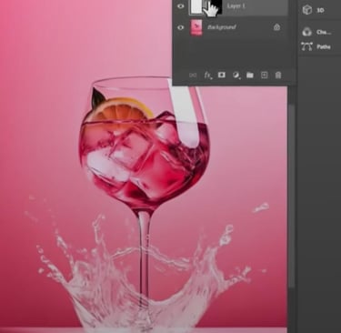The width and height of the screenshot is (341, 333).
Task: Click the Channels panel label
Action: (324, 32)
